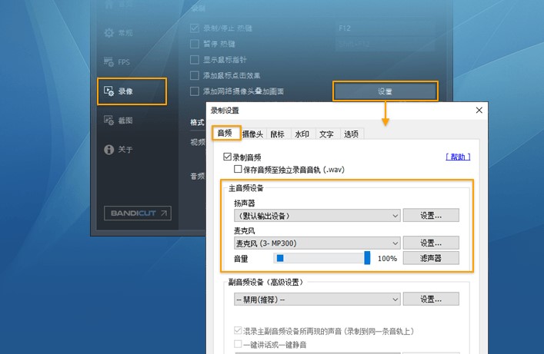Image resolution: width=544 pixels, height=354 pixels.
Task: Enable 显示鼠标指针 checkbox
Action: tap(195, 60)
